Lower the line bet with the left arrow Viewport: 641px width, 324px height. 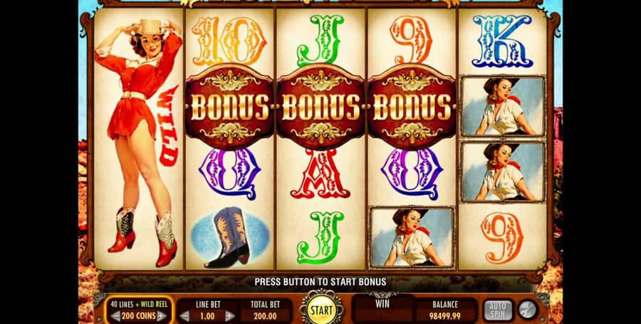pos(184,316)
